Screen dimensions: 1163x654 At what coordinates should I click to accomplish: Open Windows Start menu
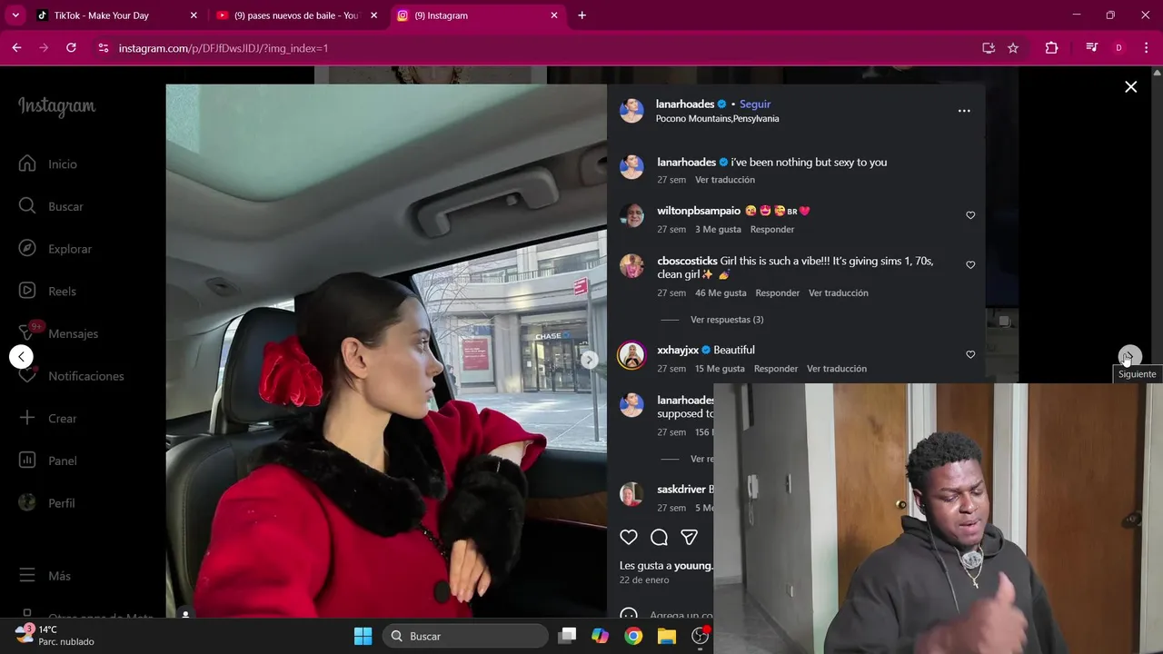(363, 636)
